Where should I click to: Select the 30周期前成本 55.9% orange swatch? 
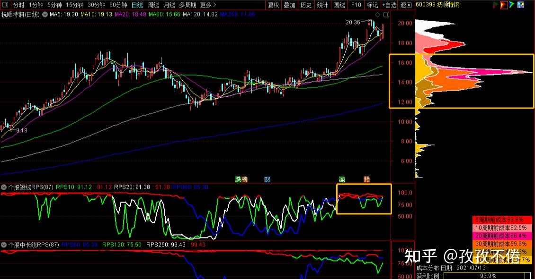[x=502, y=244]
